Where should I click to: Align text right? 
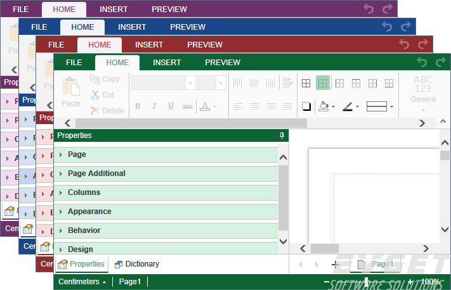click(271, 106)
